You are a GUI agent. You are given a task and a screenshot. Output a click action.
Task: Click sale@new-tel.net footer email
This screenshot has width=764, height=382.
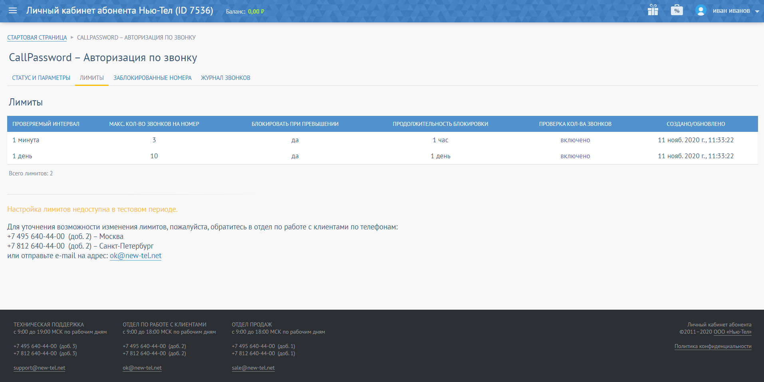(x=253, y=368)
